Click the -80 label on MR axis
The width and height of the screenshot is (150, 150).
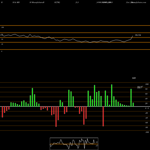[146, 127]
